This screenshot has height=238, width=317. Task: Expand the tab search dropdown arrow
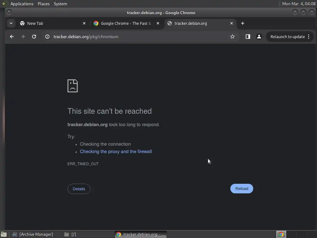tap(11, 23)
